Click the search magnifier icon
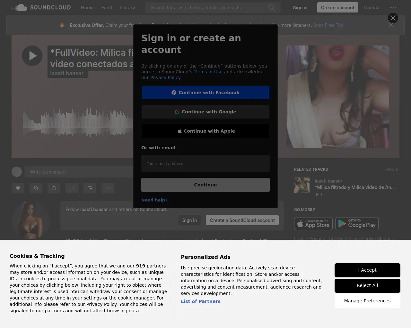Viewport: 411px width, 328px height. point(271,7)
